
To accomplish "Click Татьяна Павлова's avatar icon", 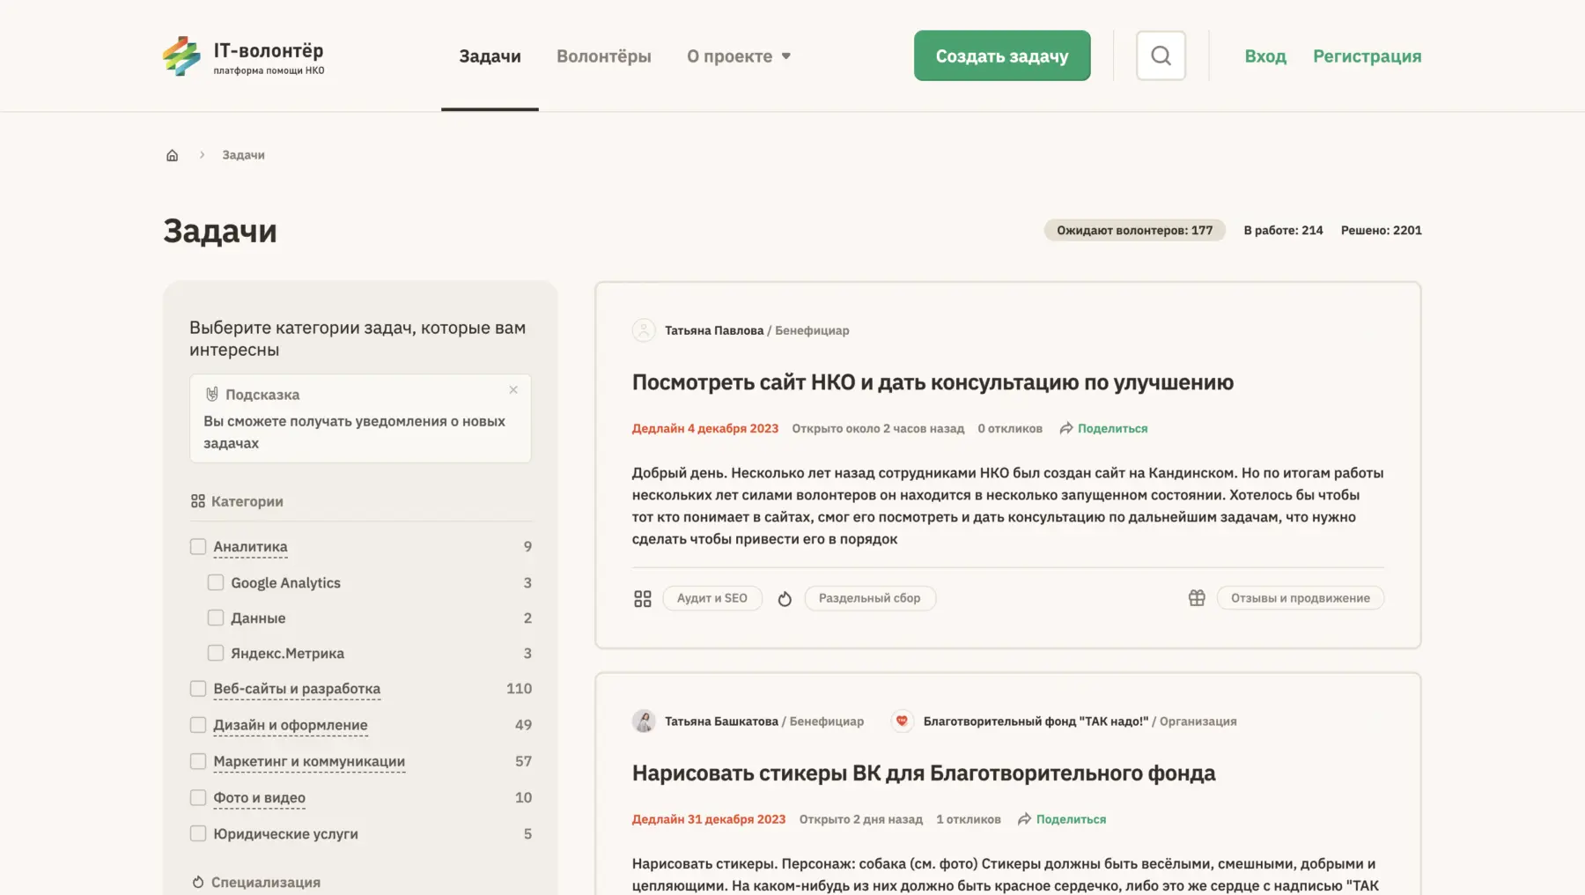I will pos(644,330).
